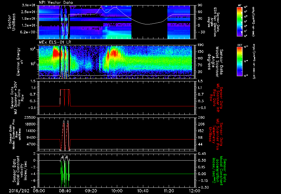Click the 2016/292 date label
Image resolution: width=281 pixels, height=194 pixels.
19,191
